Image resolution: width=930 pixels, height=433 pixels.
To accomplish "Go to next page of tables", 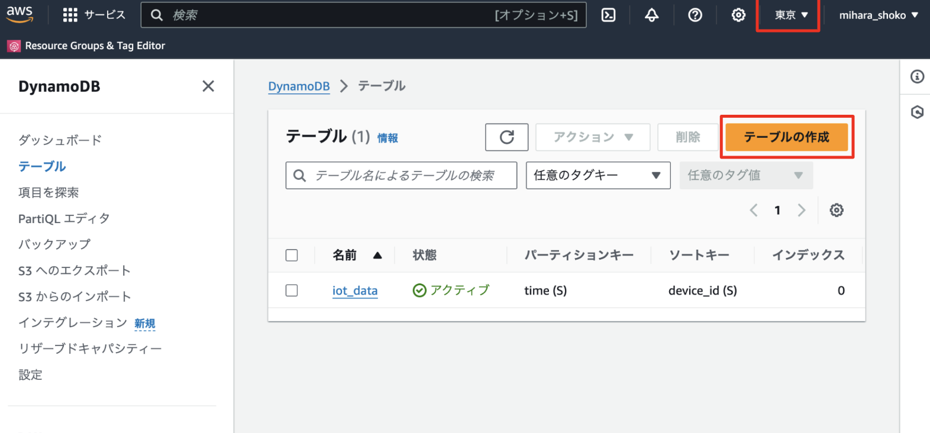I will [802, 210].
